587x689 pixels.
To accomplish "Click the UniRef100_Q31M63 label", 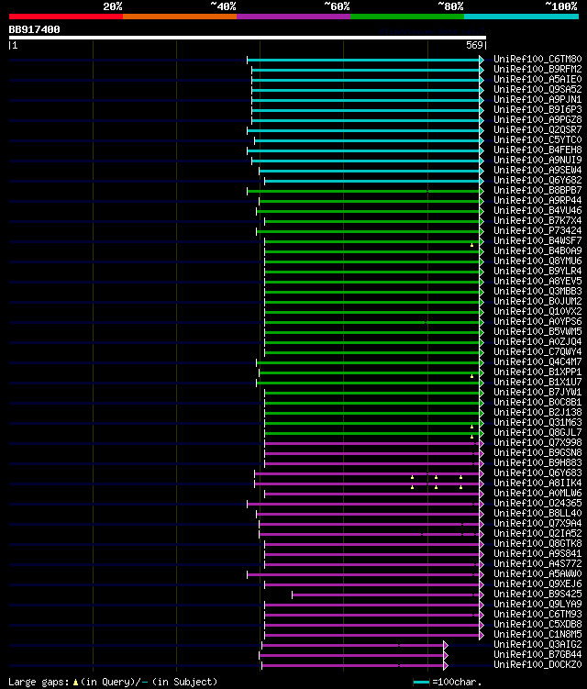I will (537, 423).
